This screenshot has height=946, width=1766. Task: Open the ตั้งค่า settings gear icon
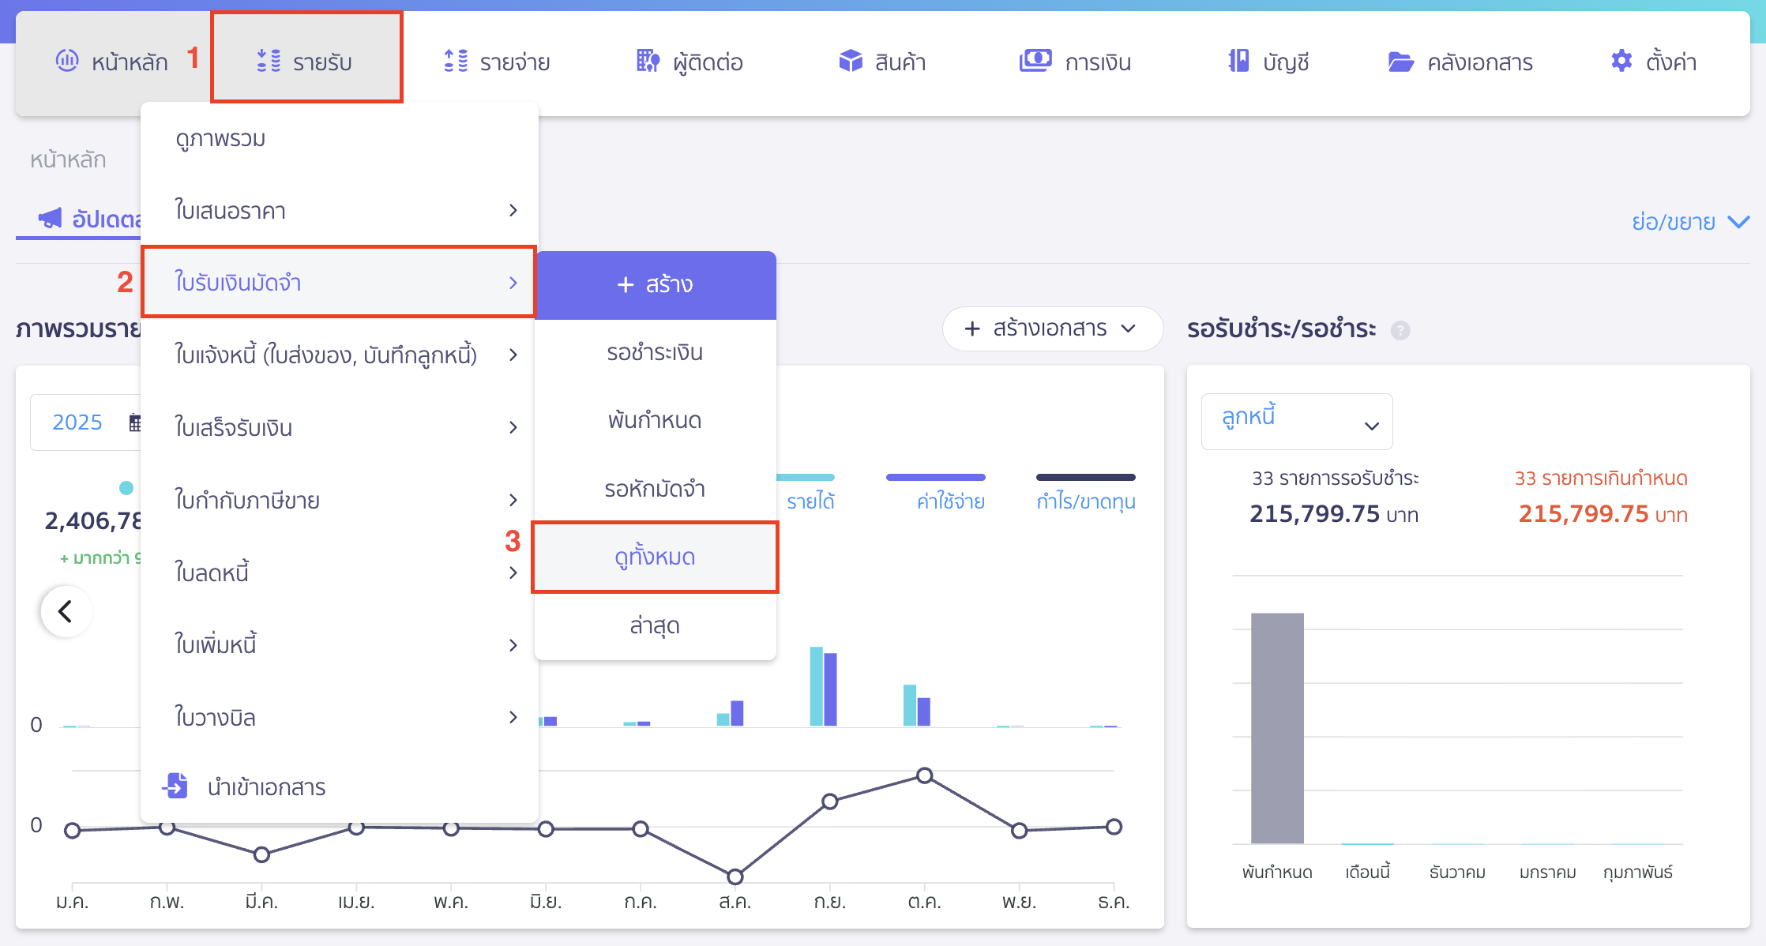coord(1621,61)
